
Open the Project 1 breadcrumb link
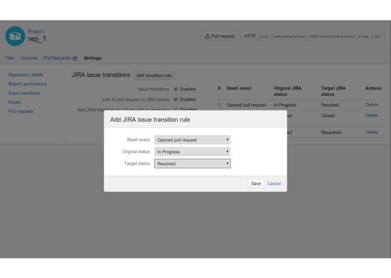[x=37, y=32]
